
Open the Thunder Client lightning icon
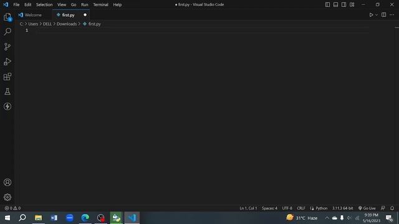pos(7,106)
